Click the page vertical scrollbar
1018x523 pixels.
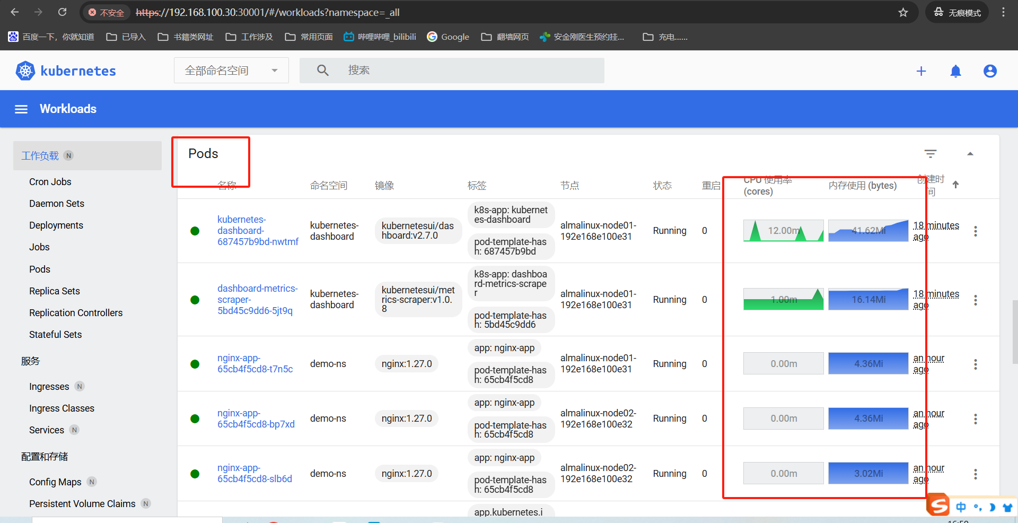click(1015, 332)
